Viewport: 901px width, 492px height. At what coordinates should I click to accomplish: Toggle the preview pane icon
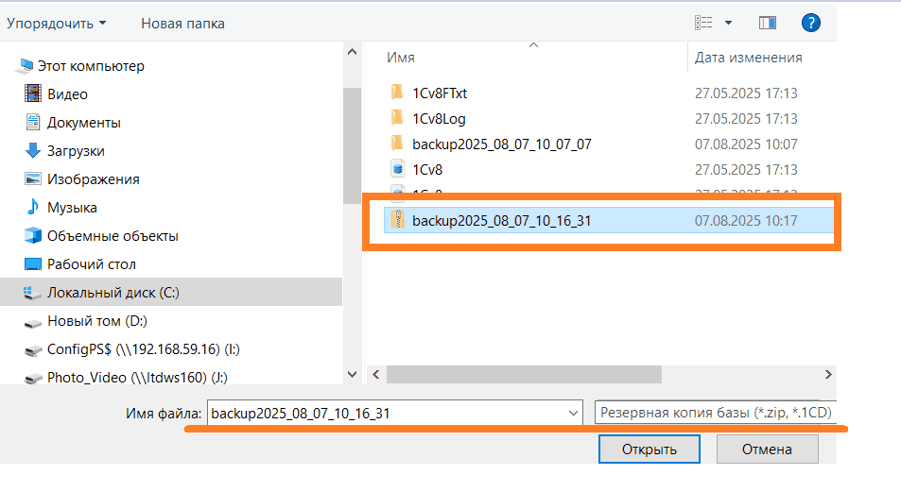[767, 23]
